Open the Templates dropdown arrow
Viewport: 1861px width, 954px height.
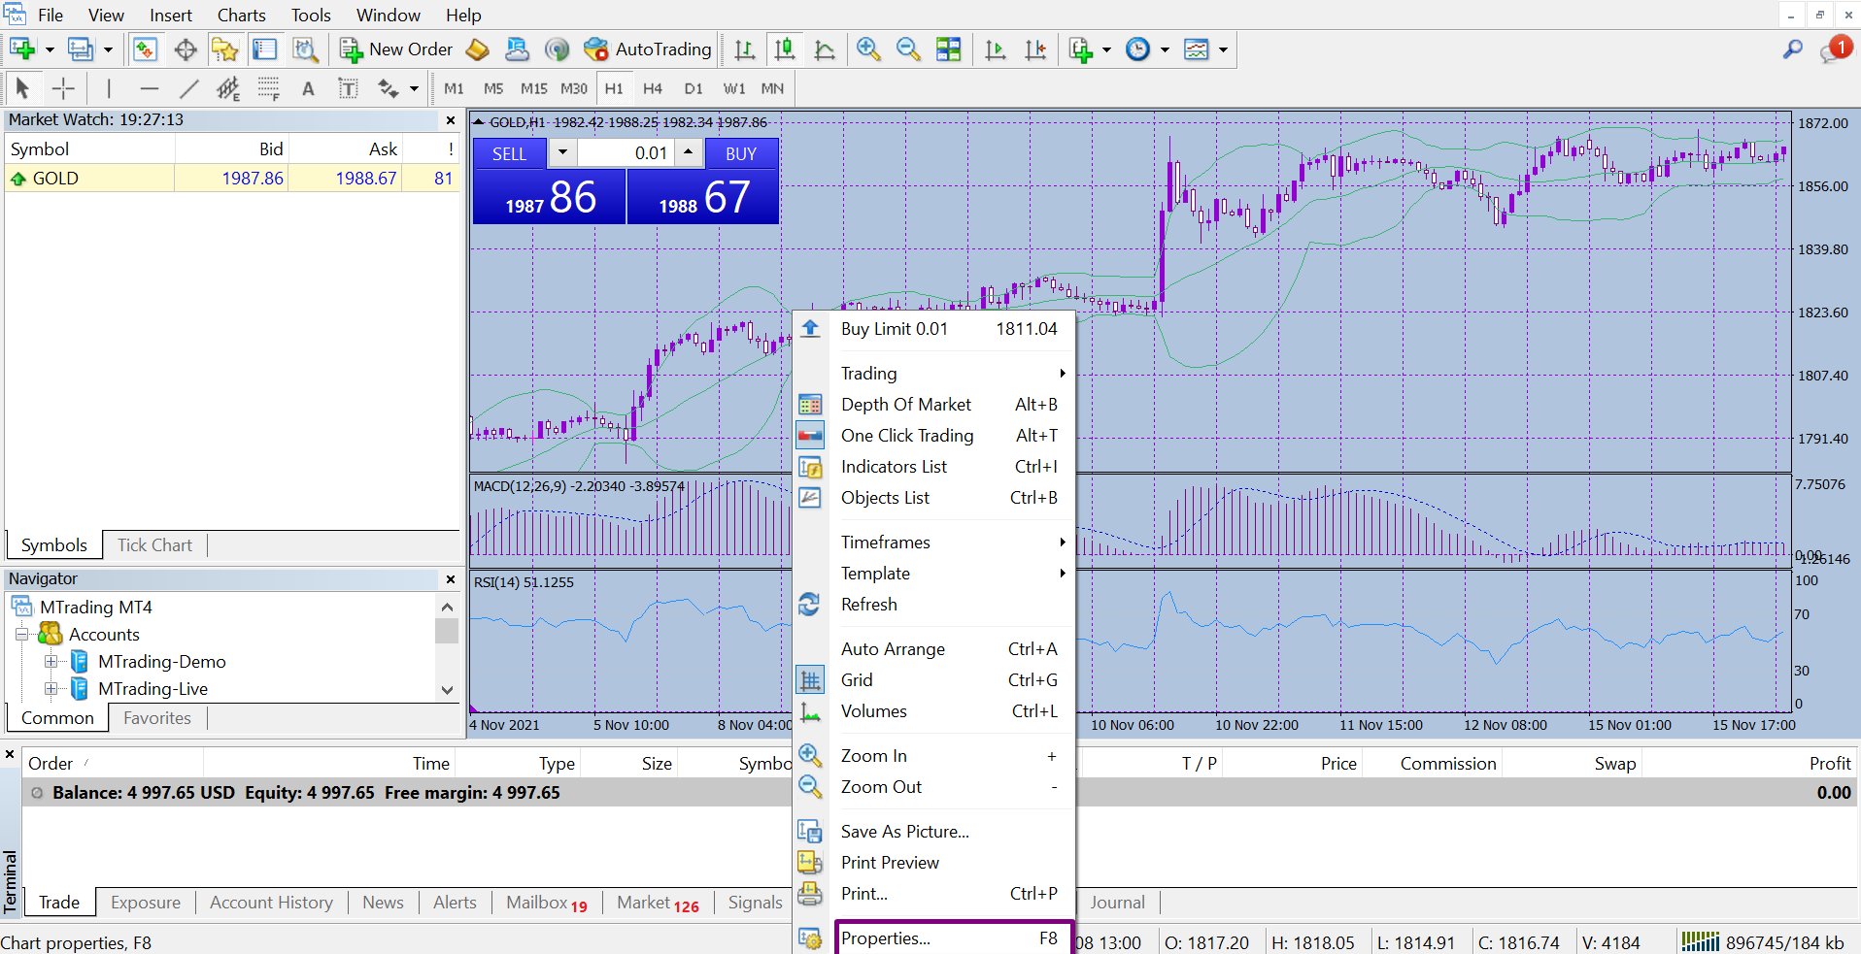tap(1223, 49)
